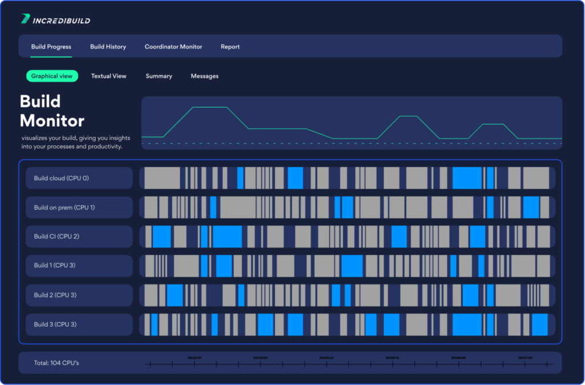Image resolution: width=585 pixels, height=385 pixels.
Task: Select the Graphical view toggle
Action: [52, 76]
